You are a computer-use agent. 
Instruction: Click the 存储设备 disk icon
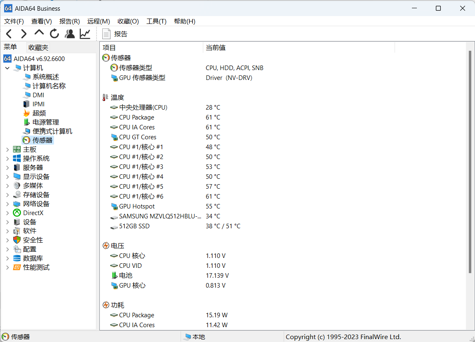pos(17,195)
